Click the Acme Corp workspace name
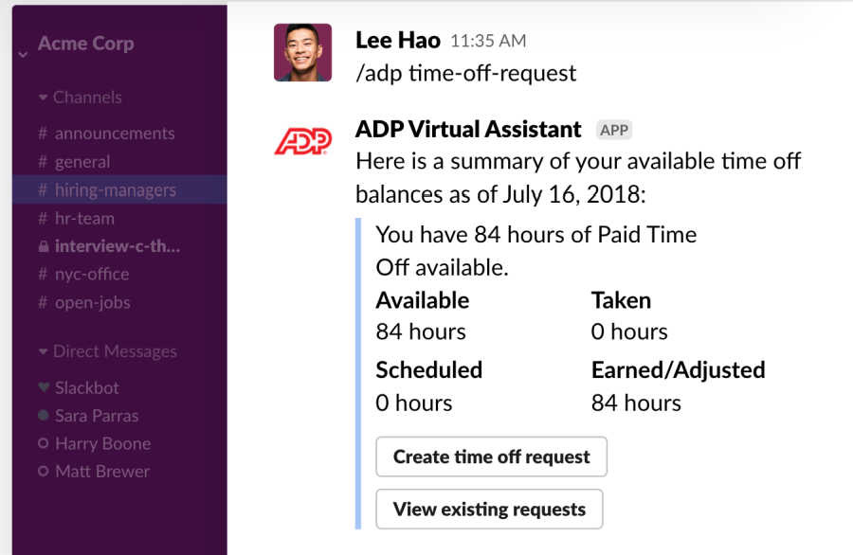This screenshot has height=555, width=853. click(x=86, y=44)
